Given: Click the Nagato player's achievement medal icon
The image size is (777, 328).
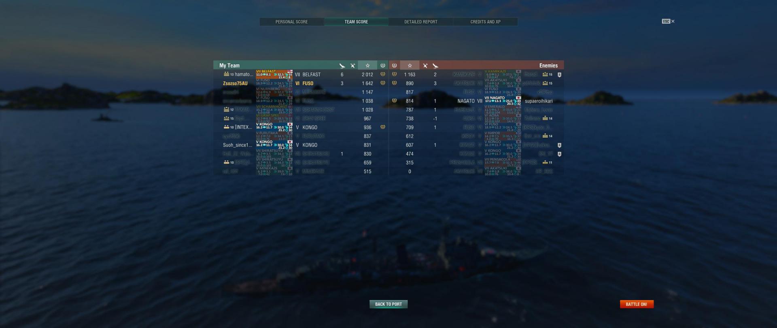Looking at the screenshot, I should (394, 100).
